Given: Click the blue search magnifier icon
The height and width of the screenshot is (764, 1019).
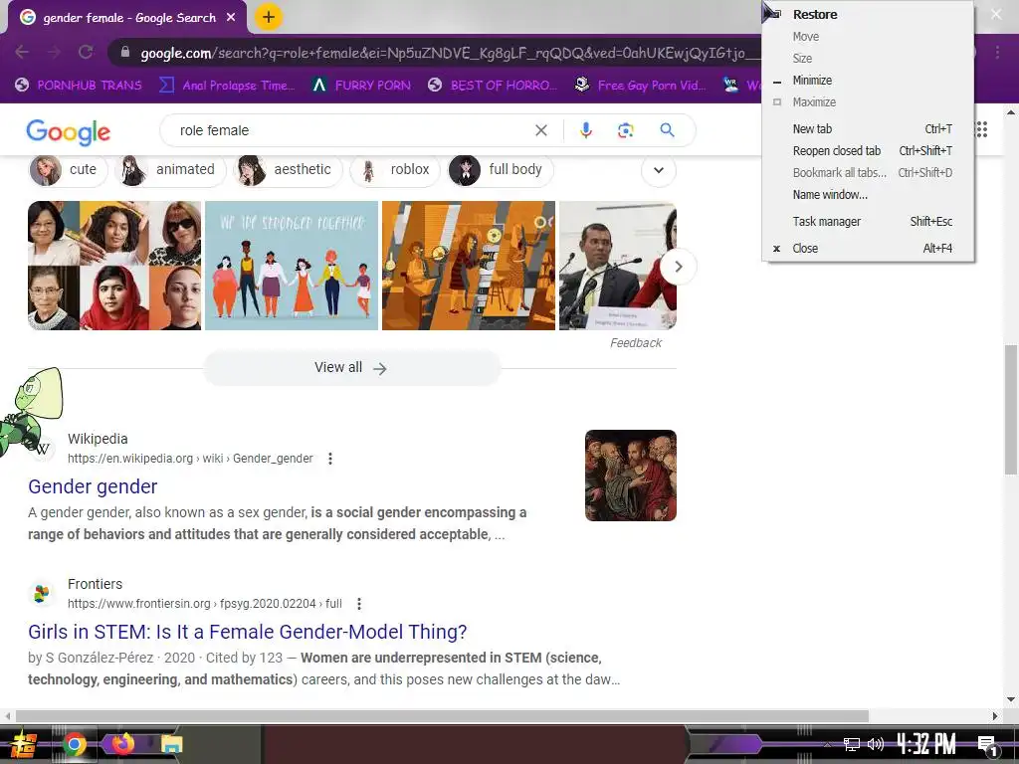Looking at the screenshot, I should tap(667, 130).
